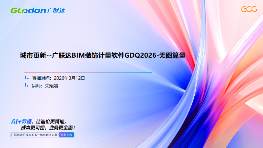Click the Glodon 广联达 logo
Viewport: 263px width, 148px height.
point(38,11)
